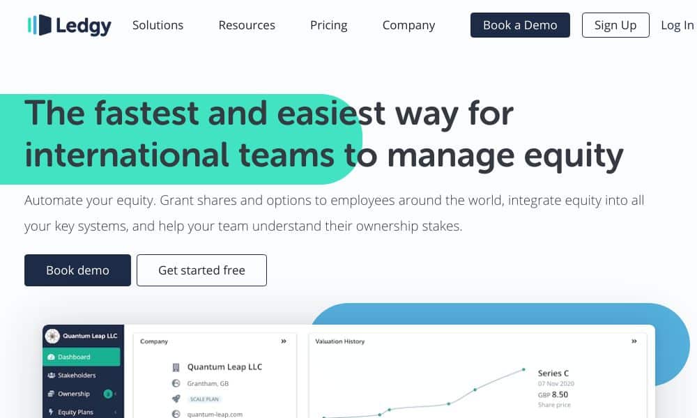Viewport: 697px width, 418px height.
Task: Click the Quantum Leap LLC avatar logo
Action: [52, 336]
